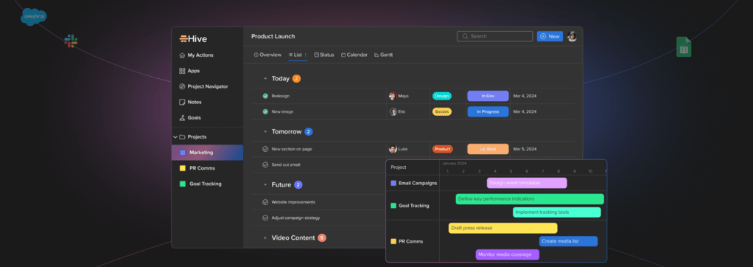Click the Future count badge

point(298,184)
